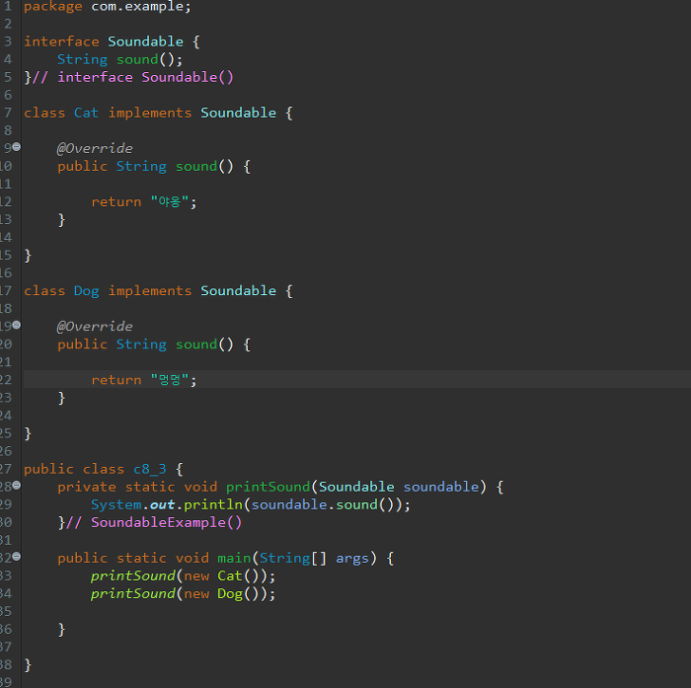Click the class name c8_3

150,470
